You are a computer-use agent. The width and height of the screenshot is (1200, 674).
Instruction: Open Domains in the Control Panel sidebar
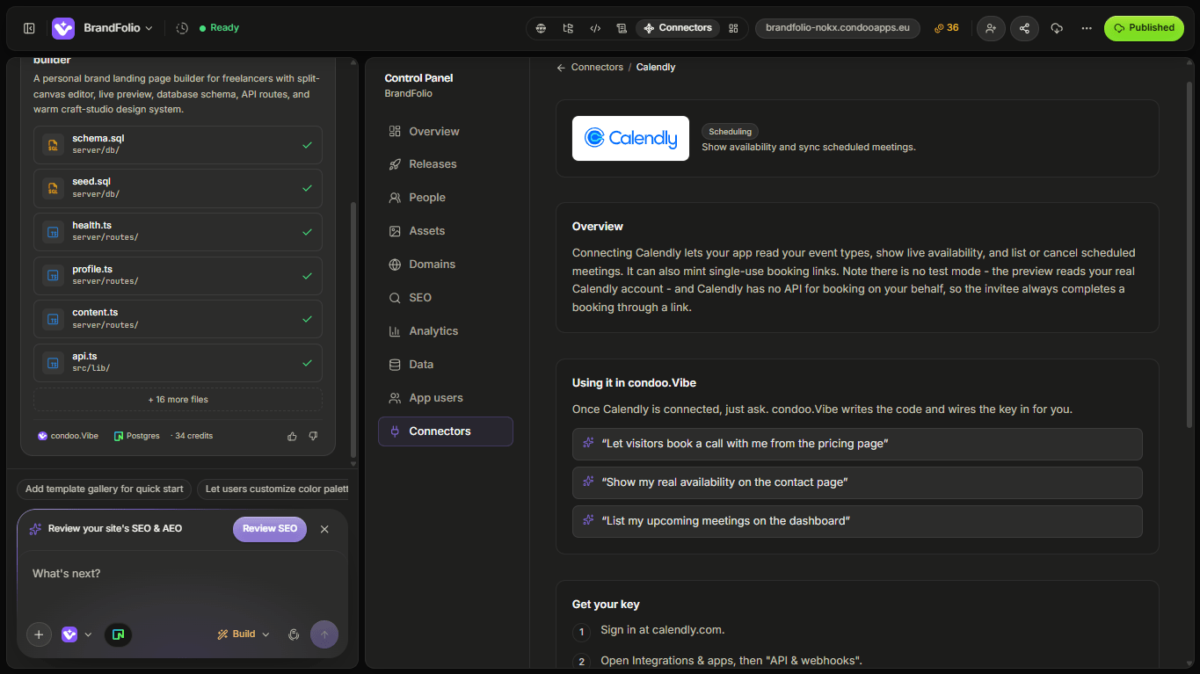(x=446, y=265)
